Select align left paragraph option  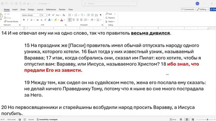(70, 20)
